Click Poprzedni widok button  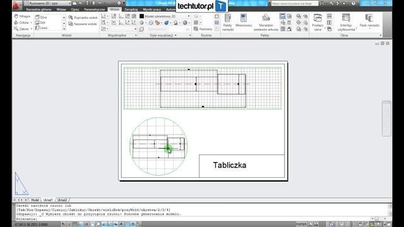point(83,18)
